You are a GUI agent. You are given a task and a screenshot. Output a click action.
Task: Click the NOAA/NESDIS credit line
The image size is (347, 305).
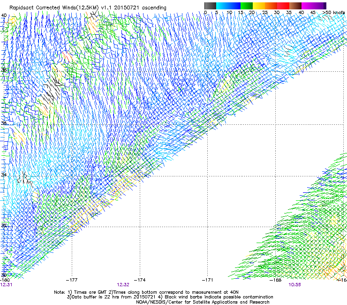(203, 302)
